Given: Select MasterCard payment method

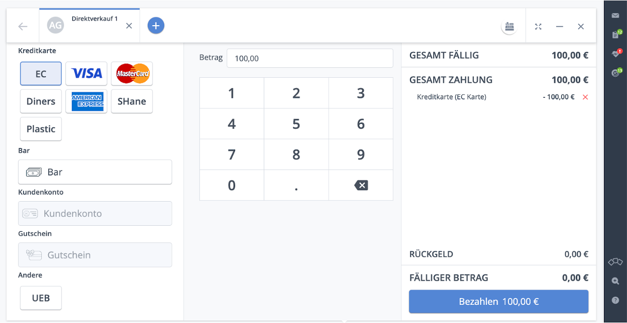Looking at the screenshot, I should pos(132,74).
